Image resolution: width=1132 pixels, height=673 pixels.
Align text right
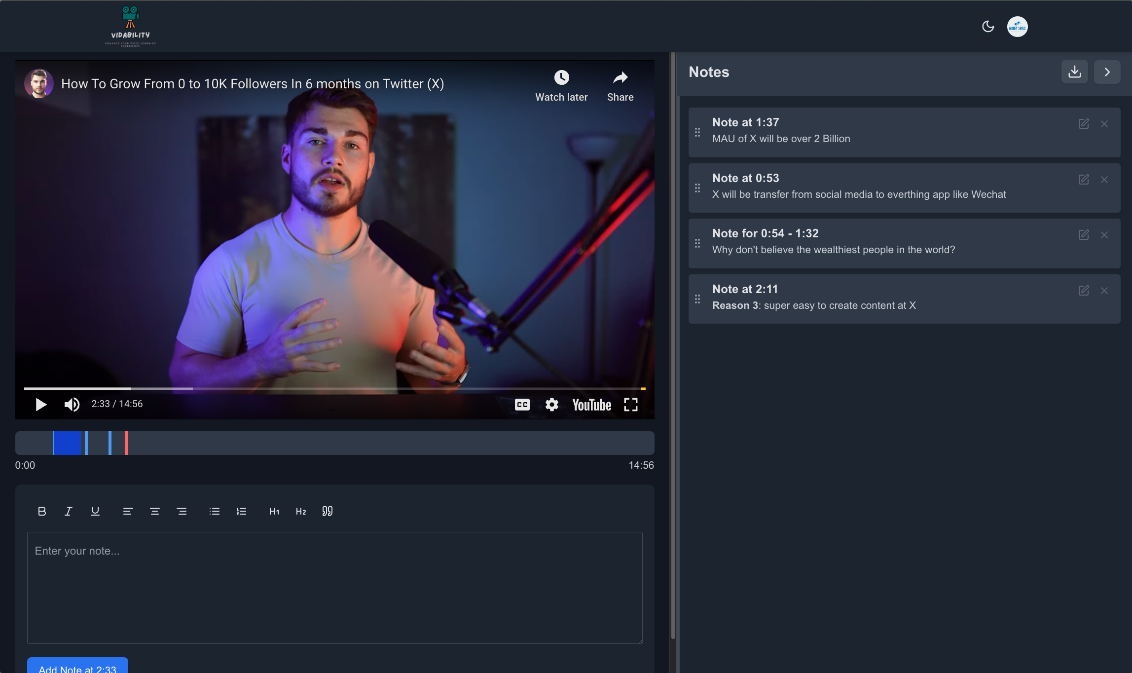pyautogui.click(x=182, y=511)
